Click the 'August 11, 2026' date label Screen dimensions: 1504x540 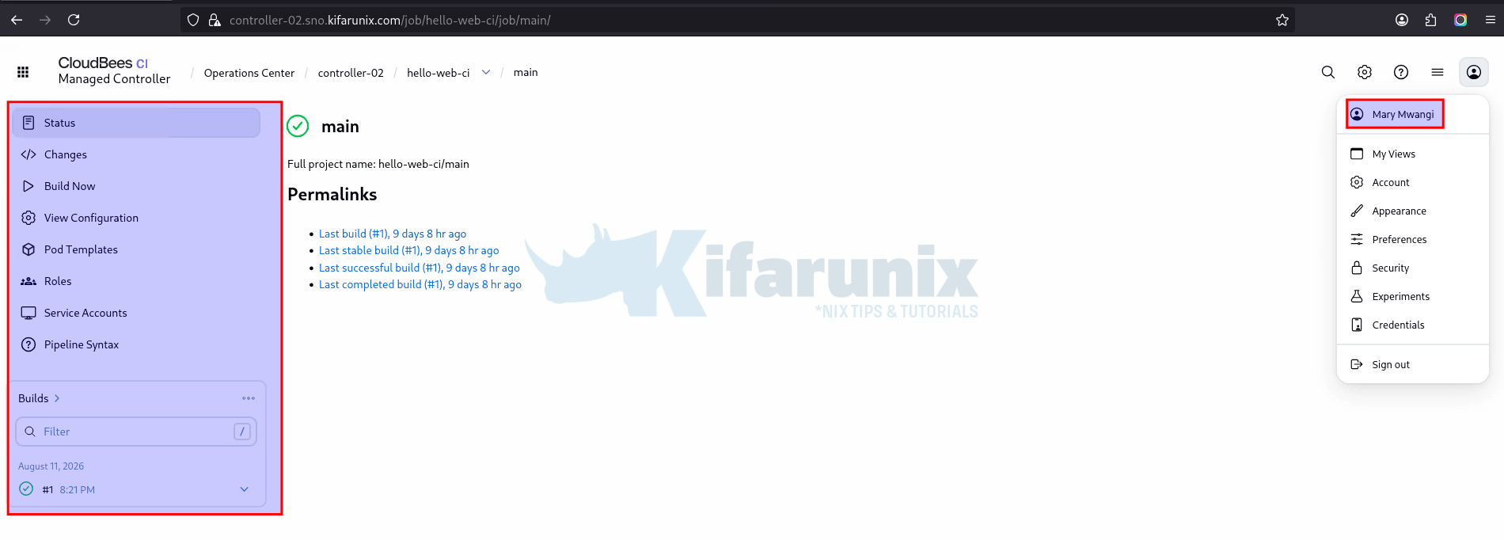[51, 466]
